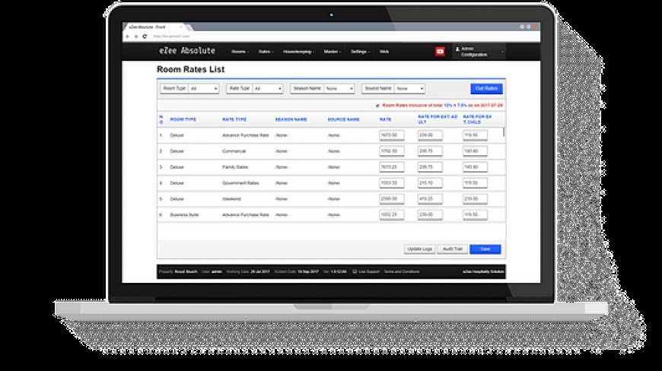Open the YouTube video icon in header
This screenshot has height=371, width=662.
(x=440, y=52)
